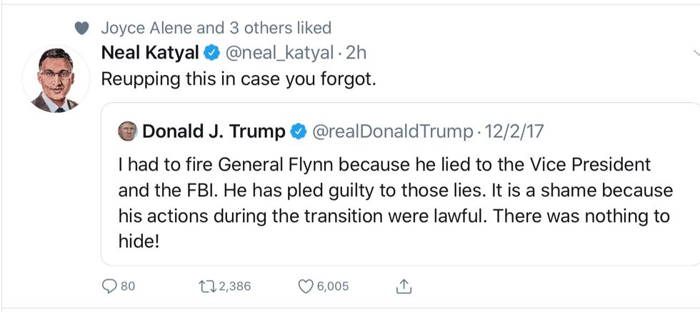The image size is (700, 312).
Task: Open Neal Katyal's profile picture
Action: (54, 79)
